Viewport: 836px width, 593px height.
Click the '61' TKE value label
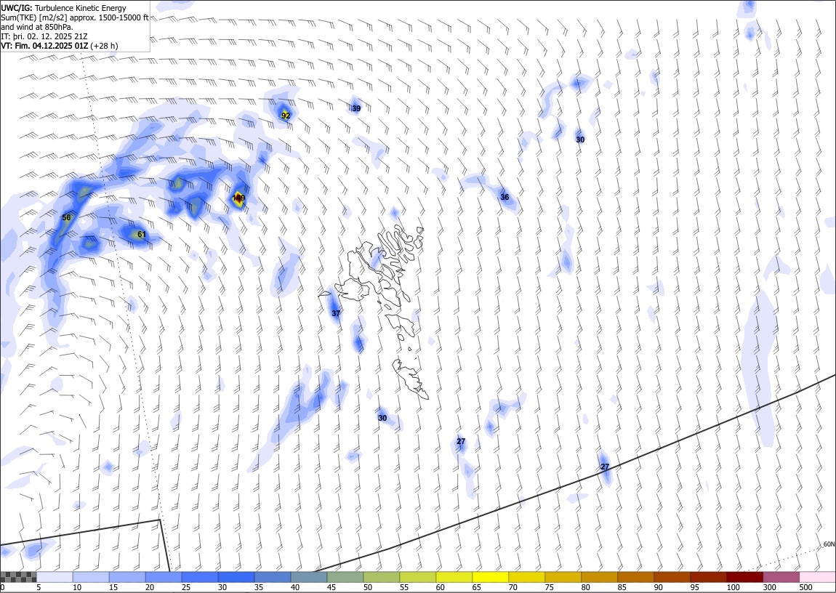tap(141, 235)
